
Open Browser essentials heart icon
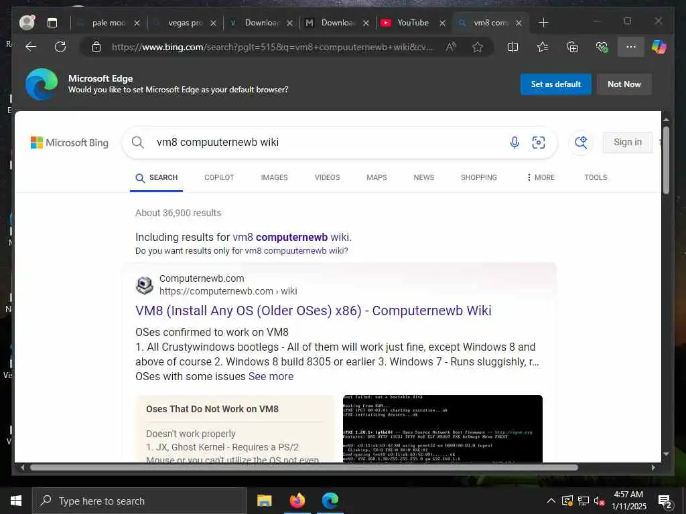pos(602,47)
